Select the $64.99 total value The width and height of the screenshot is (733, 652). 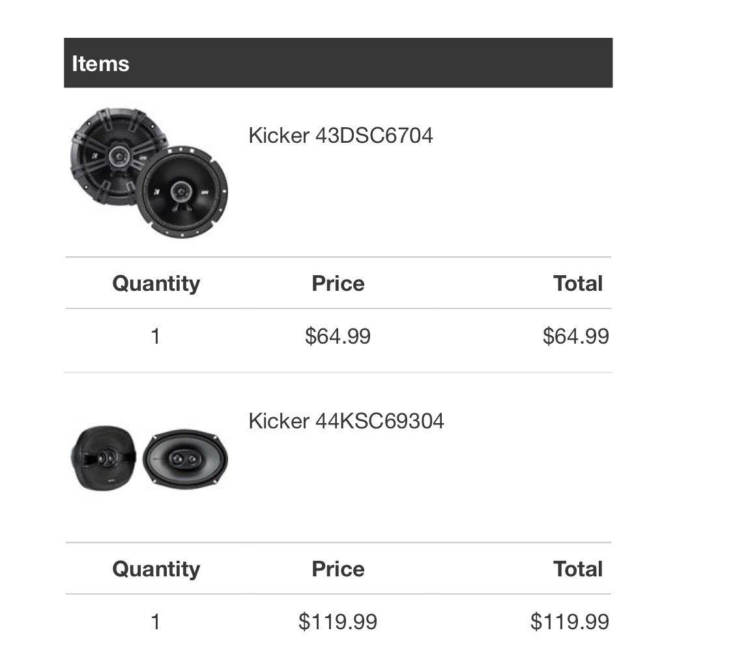(575, 336)
